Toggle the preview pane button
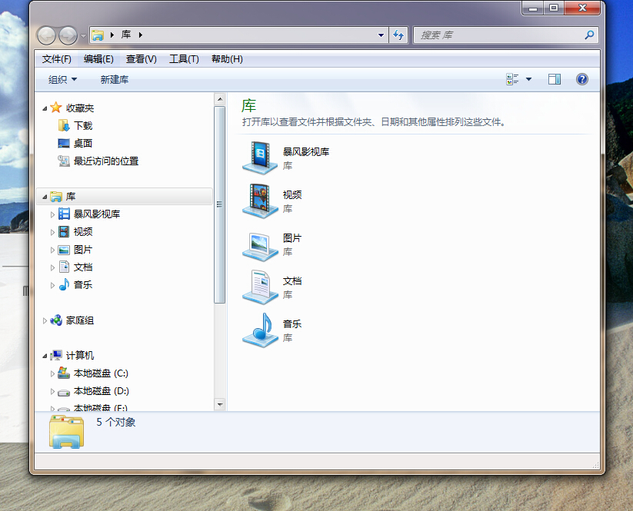The height and width of the screenshot is (511, 633). (555, 79)
